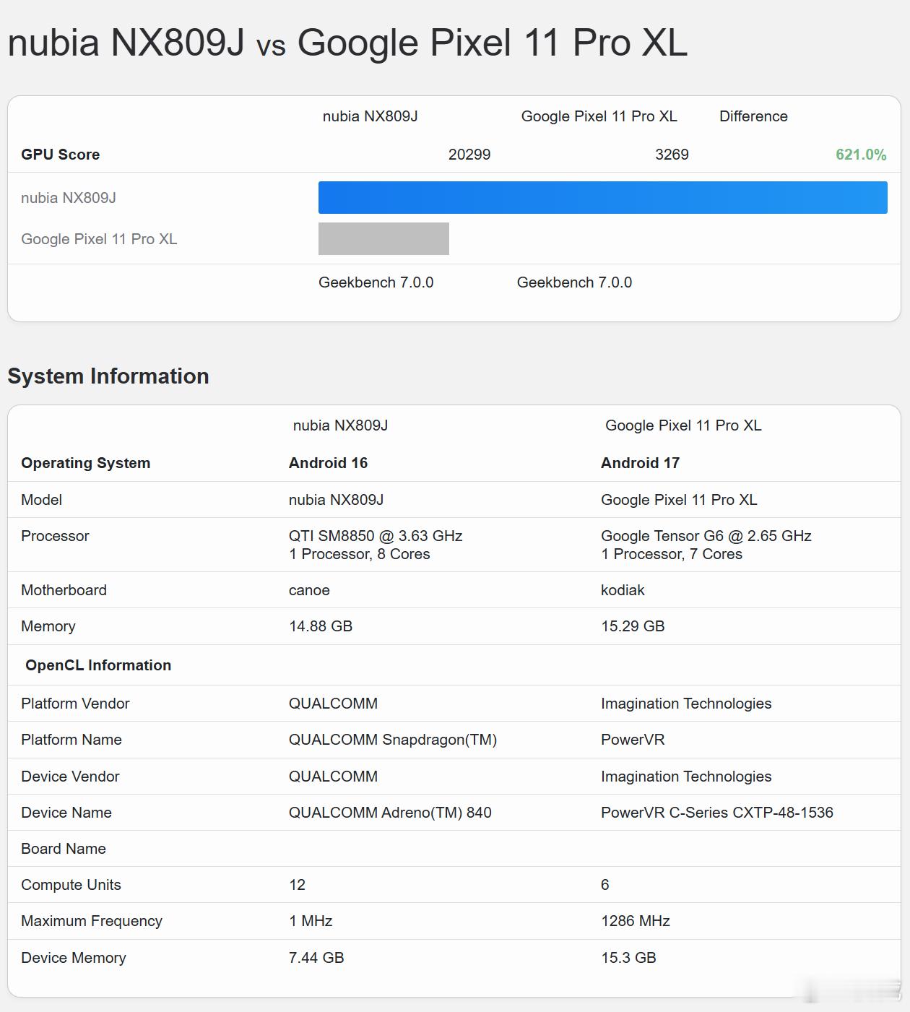The width and height of the screenshot is (910, 1012).
Task: Select the 14.88 GB memory value
Action: coord(321,626)
